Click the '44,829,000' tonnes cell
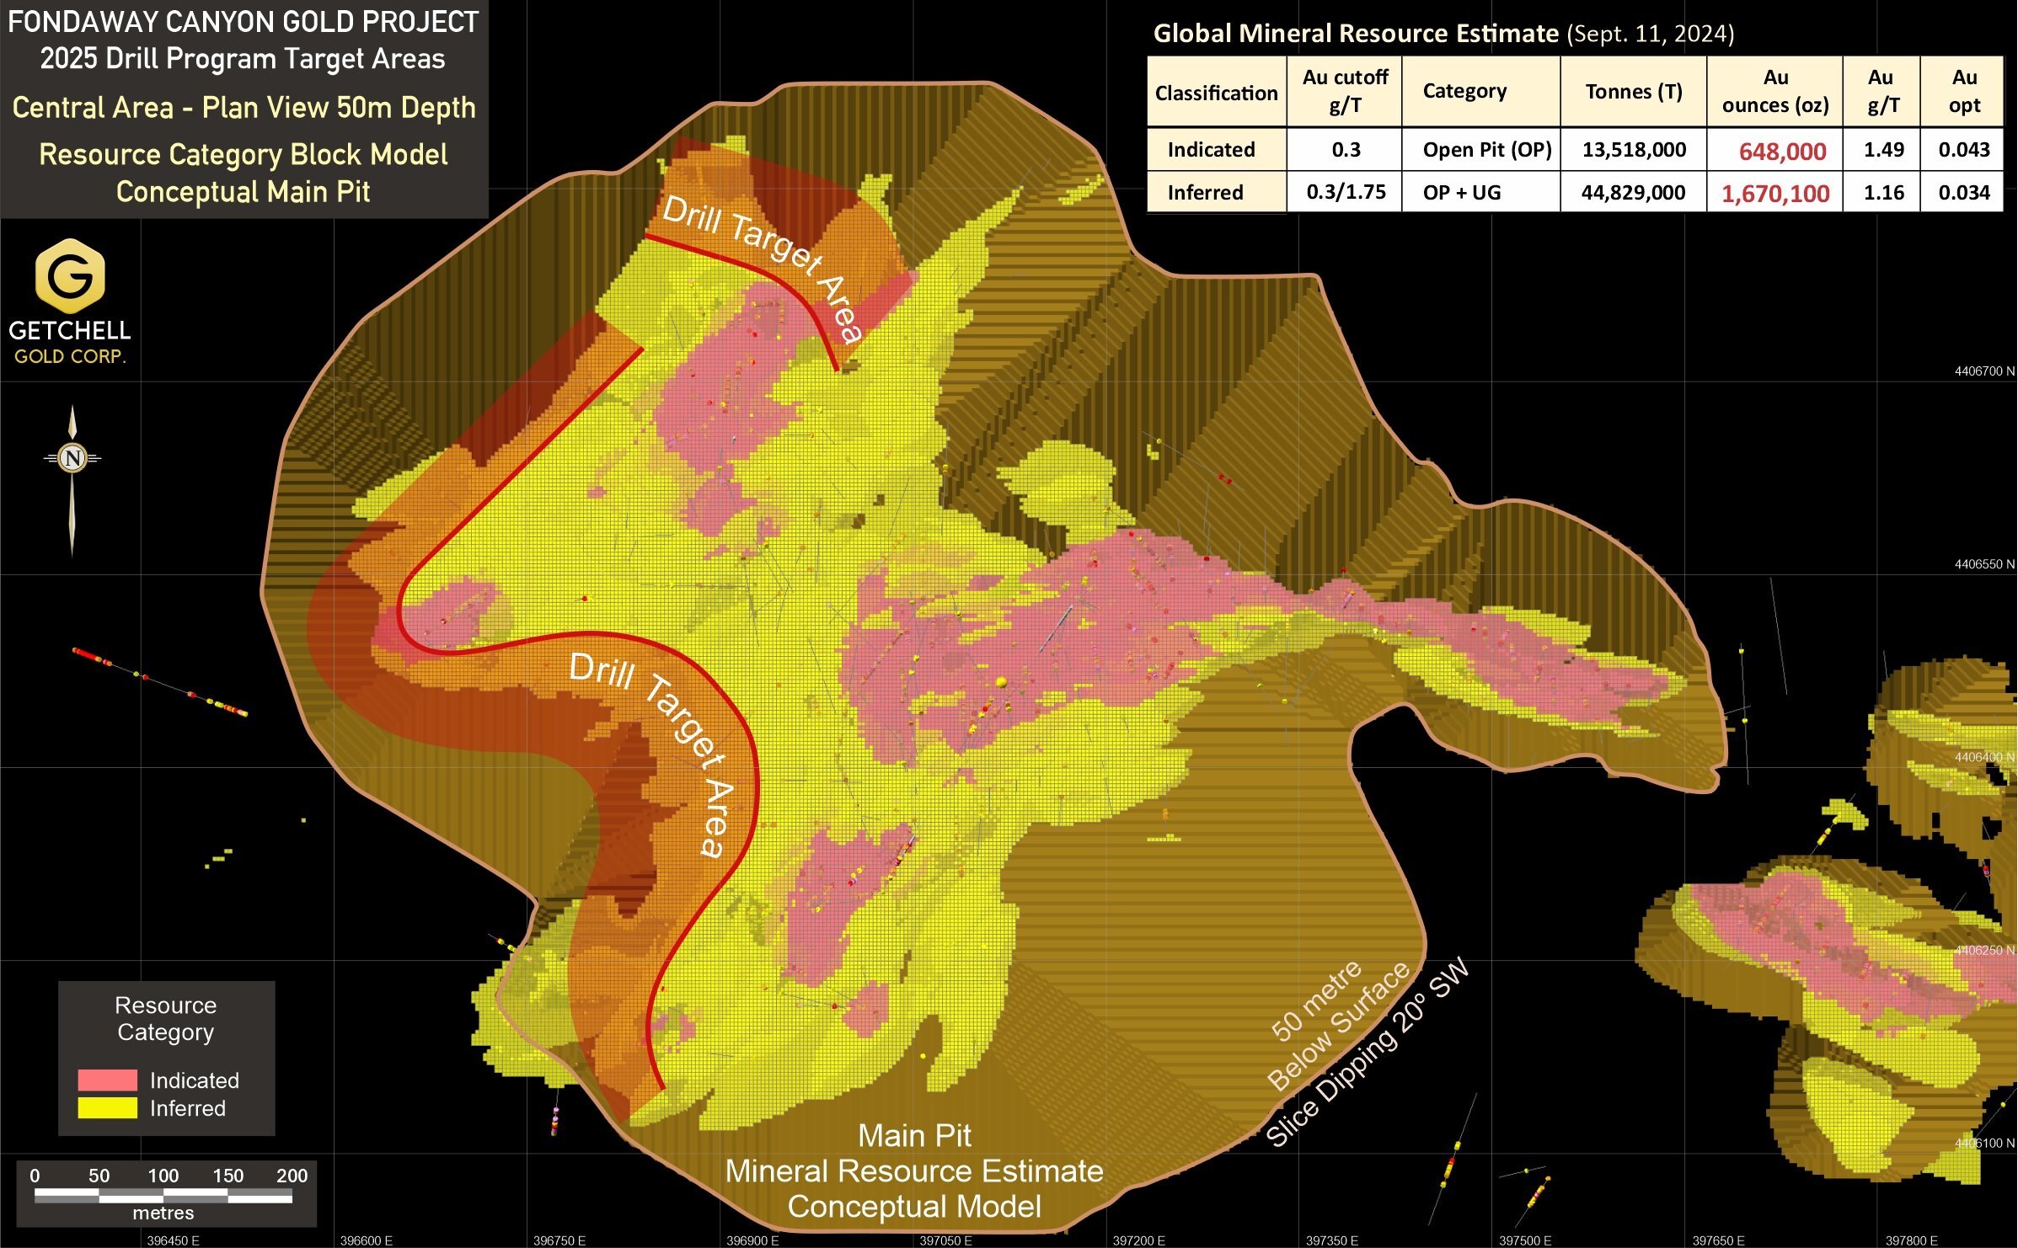 (x=1633, y=192)
